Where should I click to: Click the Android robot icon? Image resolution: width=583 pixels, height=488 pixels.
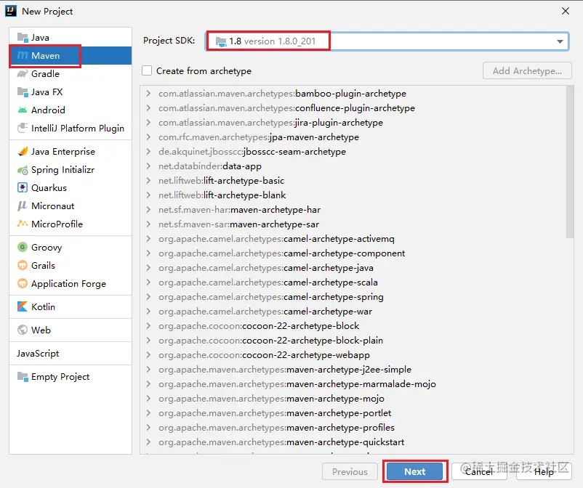(x=23, y=110)
